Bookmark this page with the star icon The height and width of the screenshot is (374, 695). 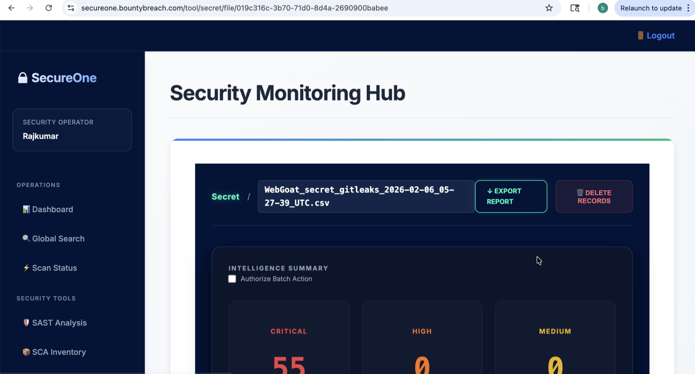tap(549, 8)
